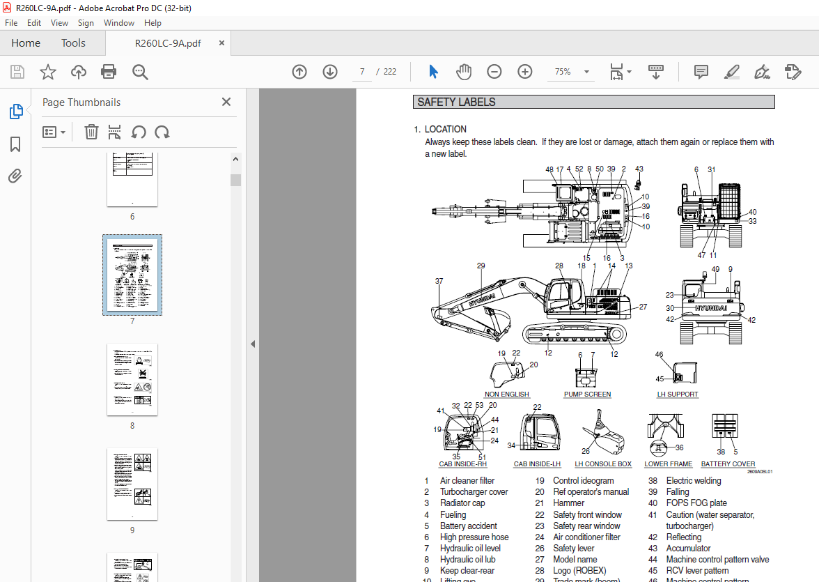Click the Stamp tool icon
The width and height of the screenshot is (819, 582).
pyautogui.click(x=793, y=72)
